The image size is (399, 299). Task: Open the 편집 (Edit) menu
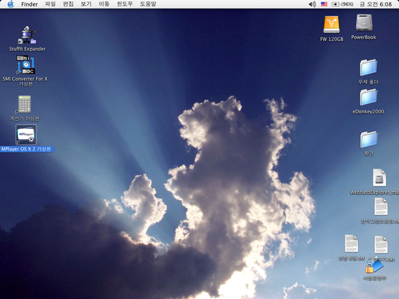click(x=69, y=4)
